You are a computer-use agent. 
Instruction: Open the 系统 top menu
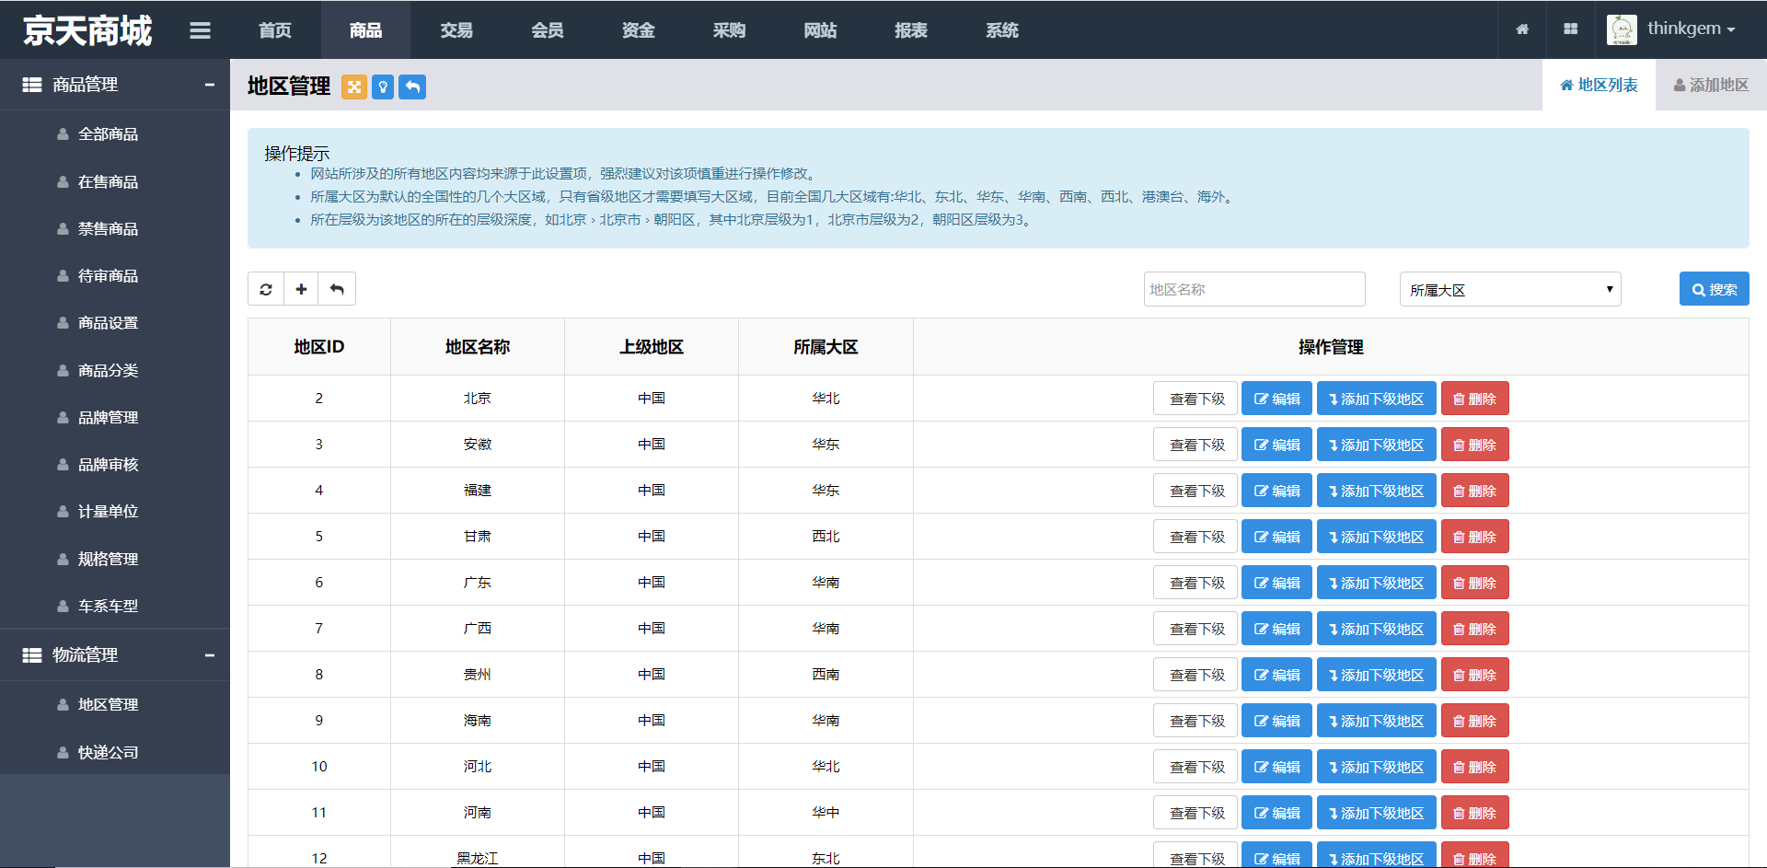tap(1002, 30)
